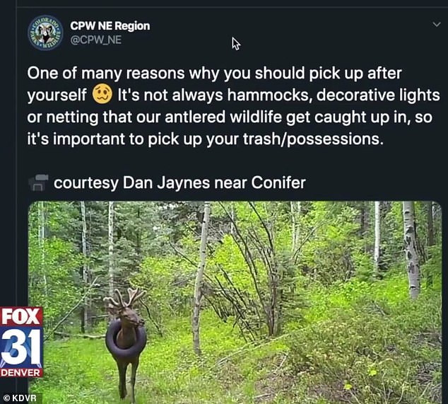Screen dimensions: 448x404
Task: Click the video camera emoji before courtesy
Action: click(38, 183)
